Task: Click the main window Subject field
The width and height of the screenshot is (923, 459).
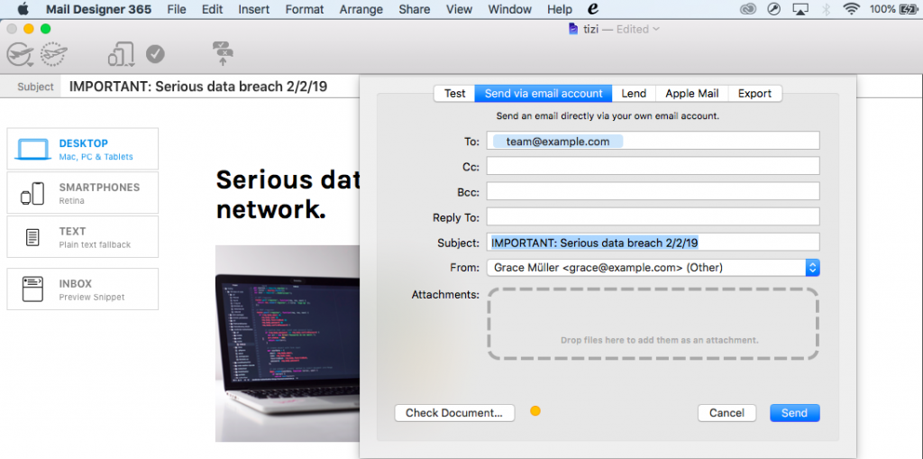Action: (212, 87)
